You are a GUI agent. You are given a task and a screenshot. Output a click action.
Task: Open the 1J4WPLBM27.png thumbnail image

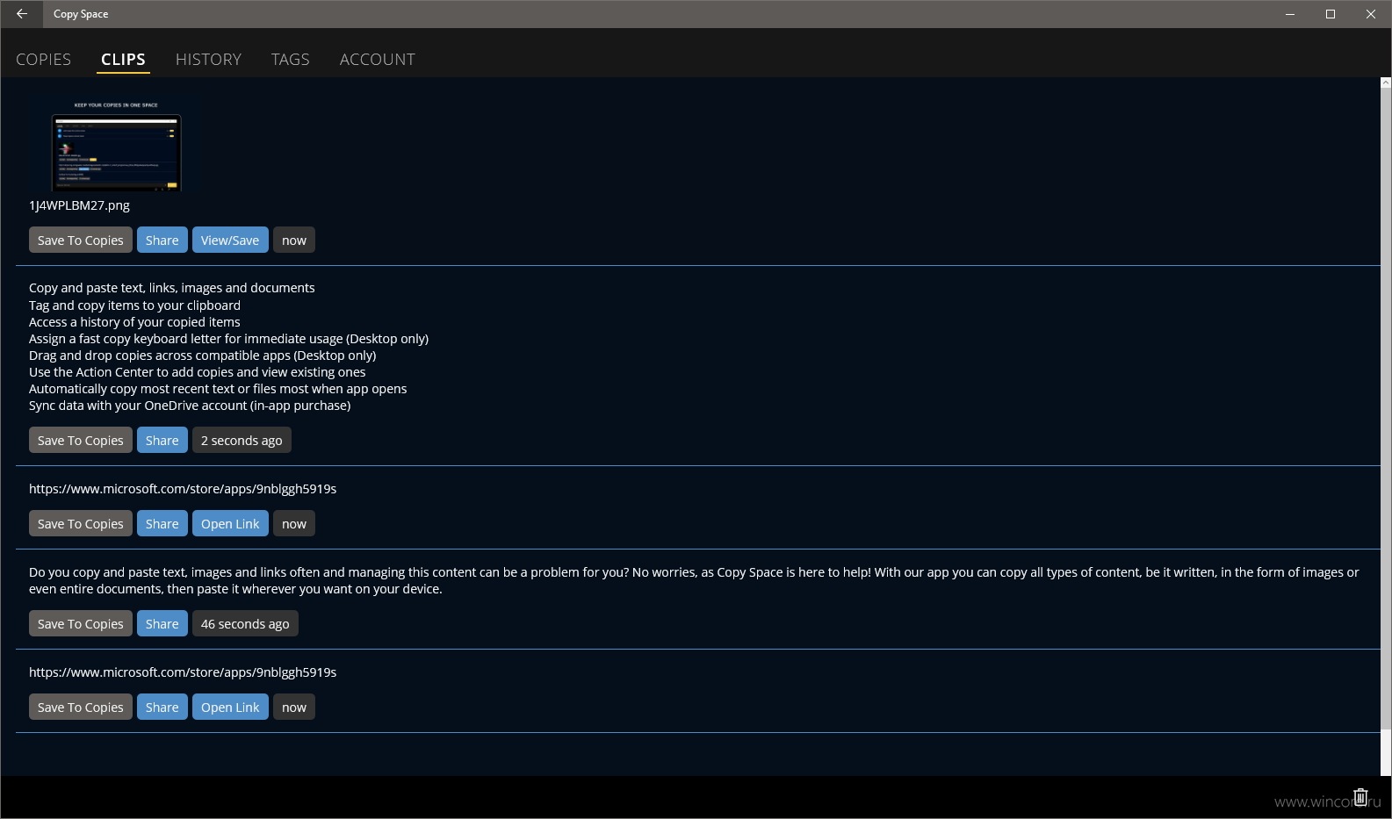tap(117, 143)
